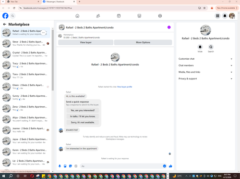Expand Privacy & support section
The image size is (240, 179).
[205, 78]
